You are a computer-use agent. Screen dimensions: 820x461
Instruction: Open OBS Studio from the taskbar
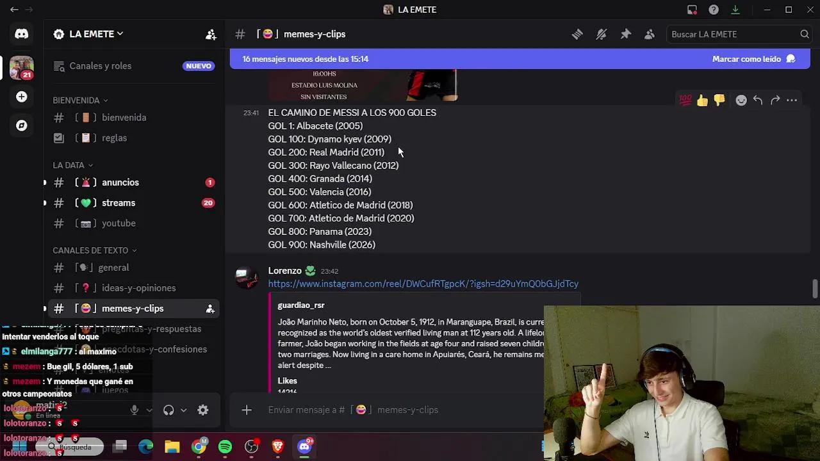[x=251, y=447]
